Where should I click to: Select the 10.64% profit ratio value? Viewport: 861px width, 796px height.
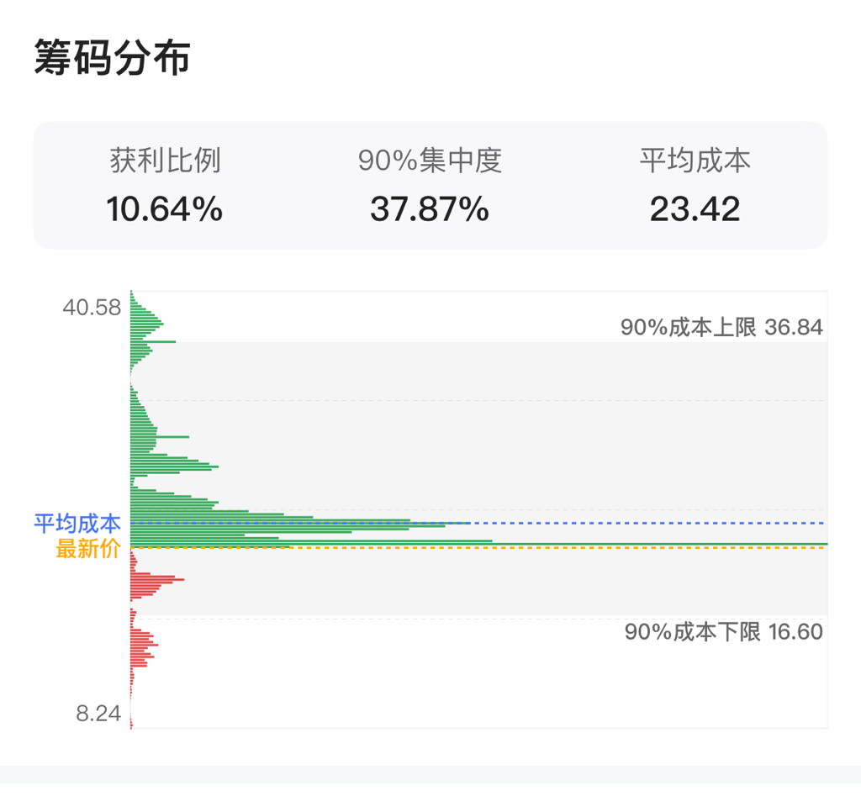pos(165,208)
